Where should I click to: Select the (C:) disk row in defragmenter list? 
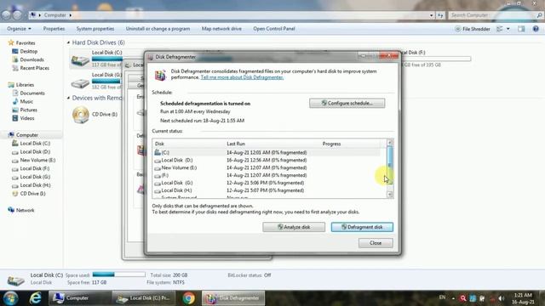(x=267, y=152)
